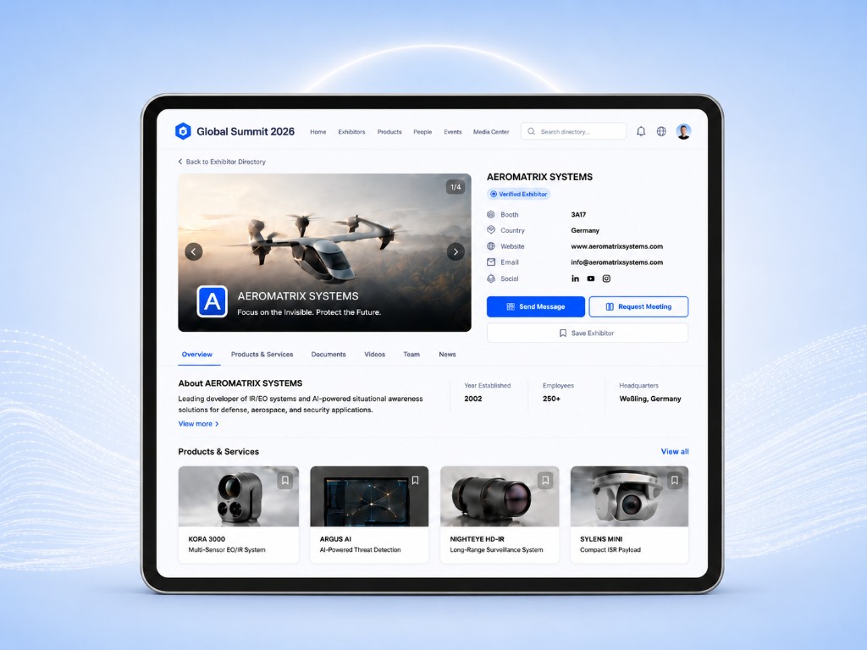Bookmark the KORA 3000 product

(x=285, y=481)
